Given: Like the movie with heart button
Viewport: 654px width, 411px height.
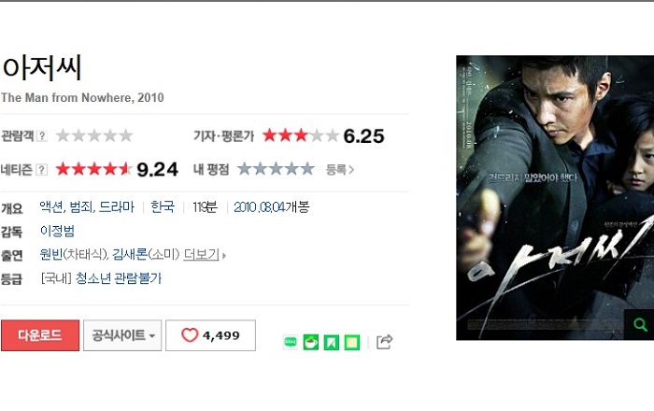Looking at the screenshot, I should pos(210,335).
